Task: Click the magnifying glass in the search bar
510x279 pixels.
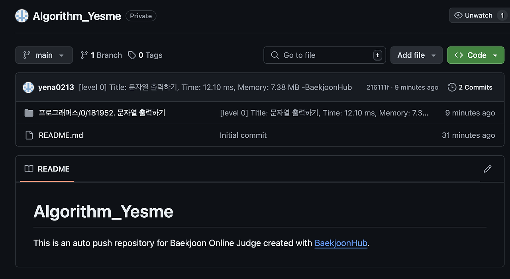Action: [x=275, y=55]
